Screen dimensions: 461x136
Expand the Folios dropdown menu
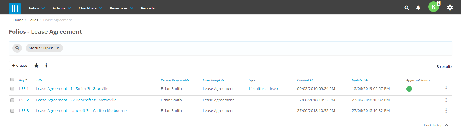(37, 8)
